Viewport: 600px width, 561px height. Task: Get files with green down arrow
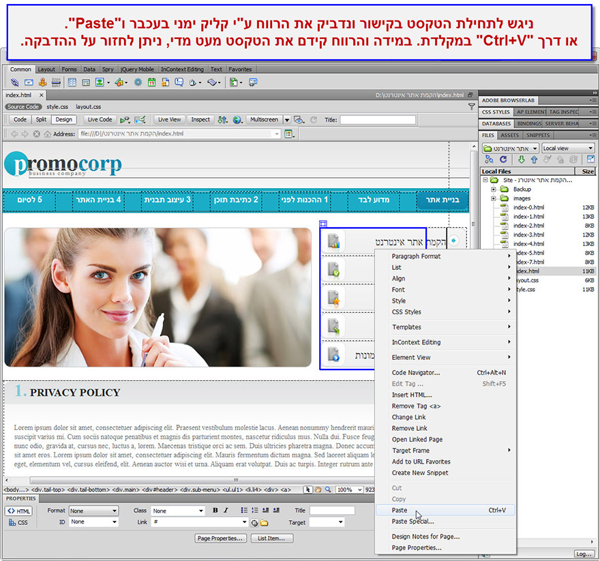pyautogui.click(x=521, y=160)
